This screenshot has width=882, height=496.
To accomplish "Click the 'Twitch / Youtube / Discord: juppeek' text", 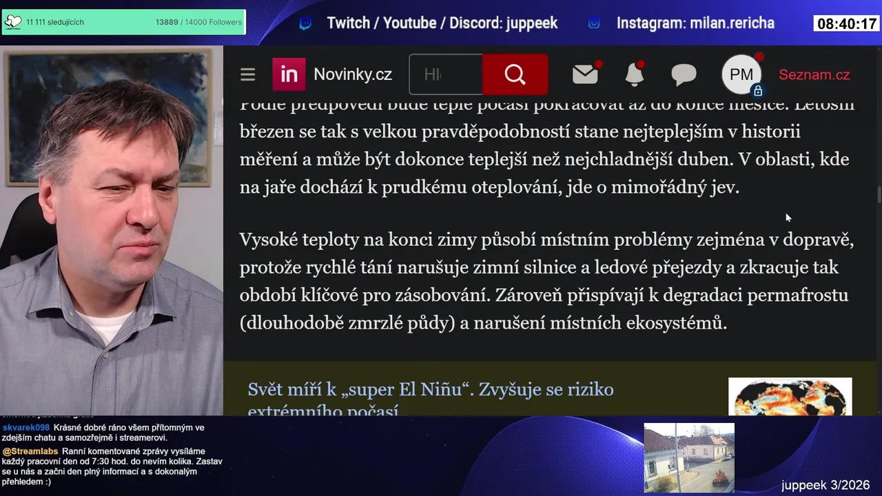I will (x=442, y=23).
